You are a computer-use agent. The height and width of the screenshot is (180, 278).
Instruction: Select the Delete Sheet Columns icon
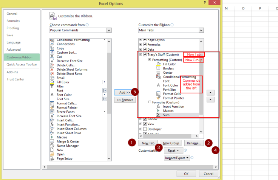click(52, 69)
